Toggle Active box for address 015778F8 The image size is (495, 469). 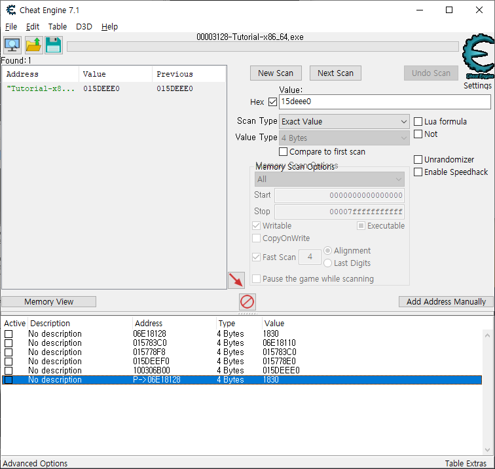click(9, 352)
